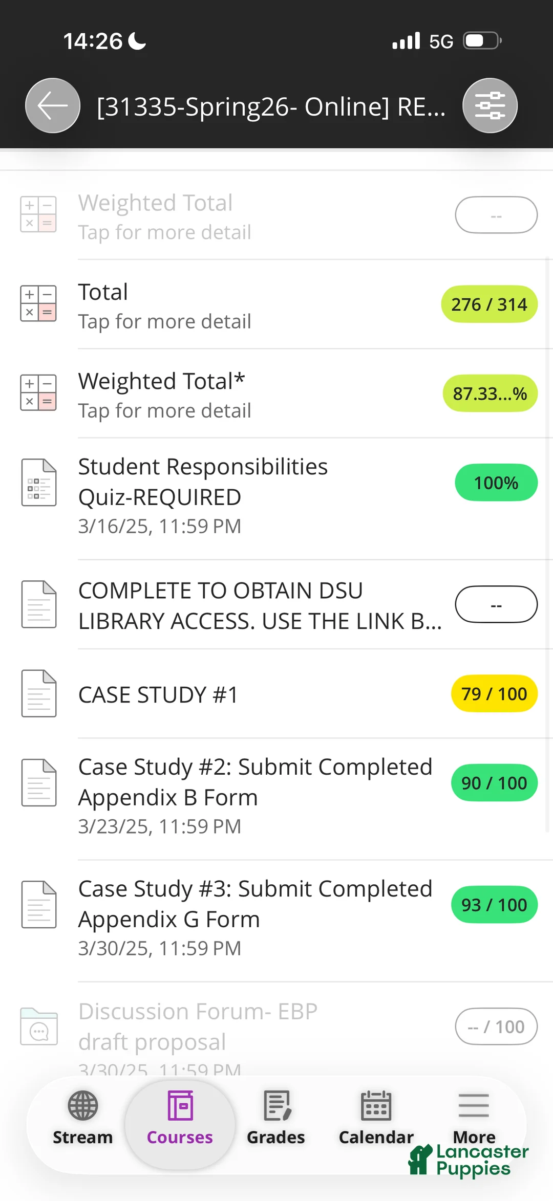Tap the 276 / 314 grade pill

(489, 304)
